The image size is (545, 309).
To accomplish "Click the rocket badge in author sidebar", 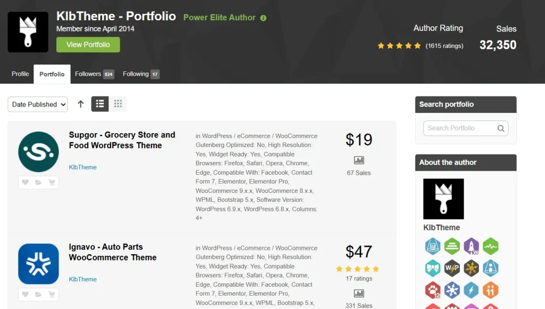I will click(471, 247).
